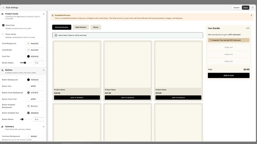Image resolution: width=257 pixels, height=144 pixels.
Task: Click the Card Background hex value field
Action: pyautogui.click(x=35, y=44)
